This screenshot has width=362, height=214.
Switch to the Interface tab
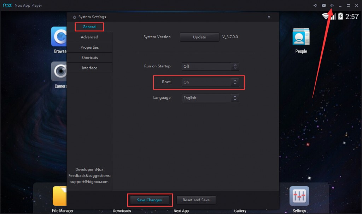point(89,68)
